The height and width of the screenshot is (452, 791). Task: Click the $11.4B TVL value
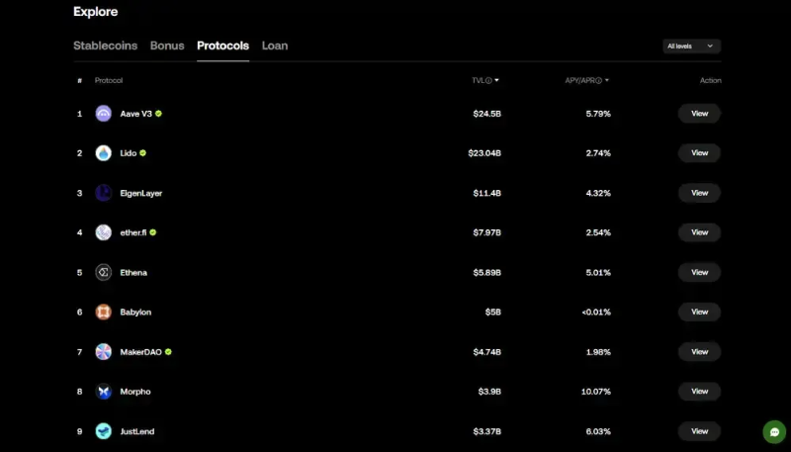pos(486,193)
